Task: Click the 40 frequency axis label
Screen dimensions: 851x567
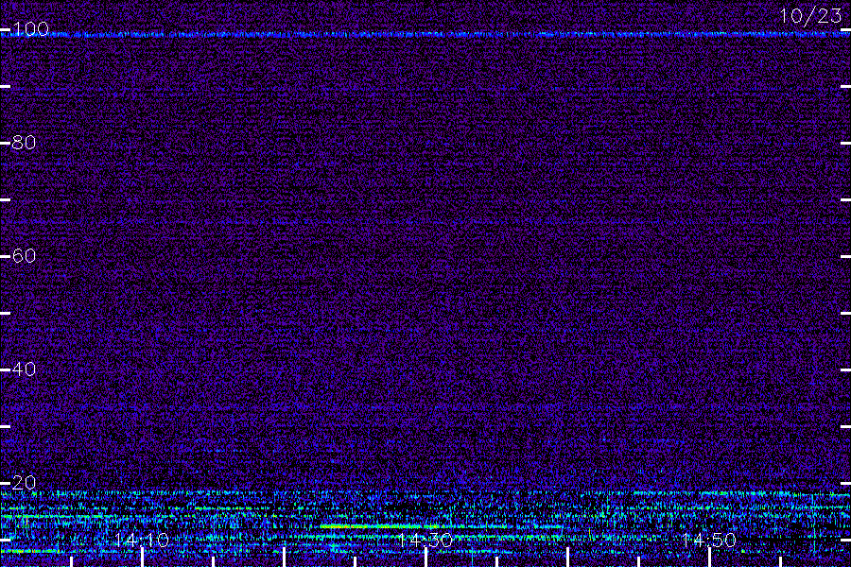Action: (x=24, y=369)
